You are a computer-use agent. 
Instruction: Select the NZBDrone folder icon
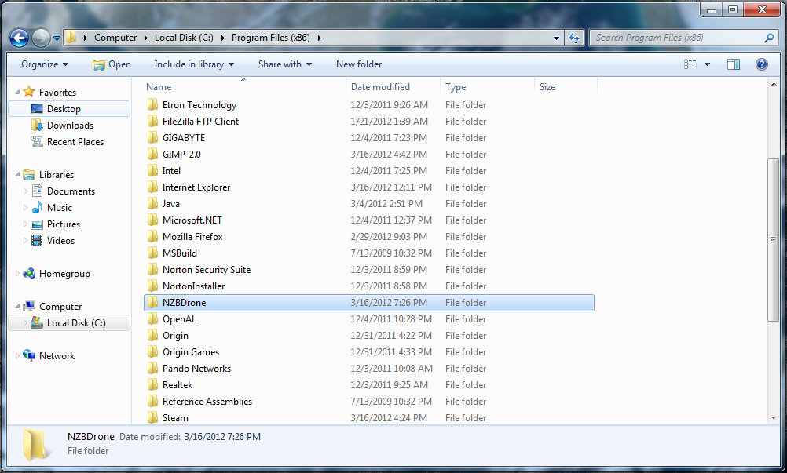tap(152, 303)
